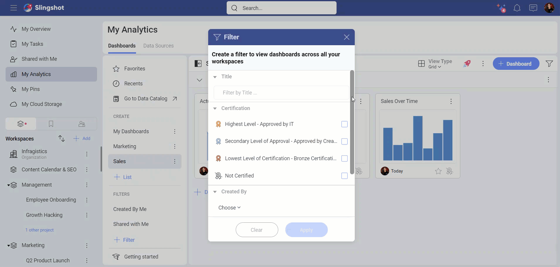Switch to the people tab icon

[82, 124]
